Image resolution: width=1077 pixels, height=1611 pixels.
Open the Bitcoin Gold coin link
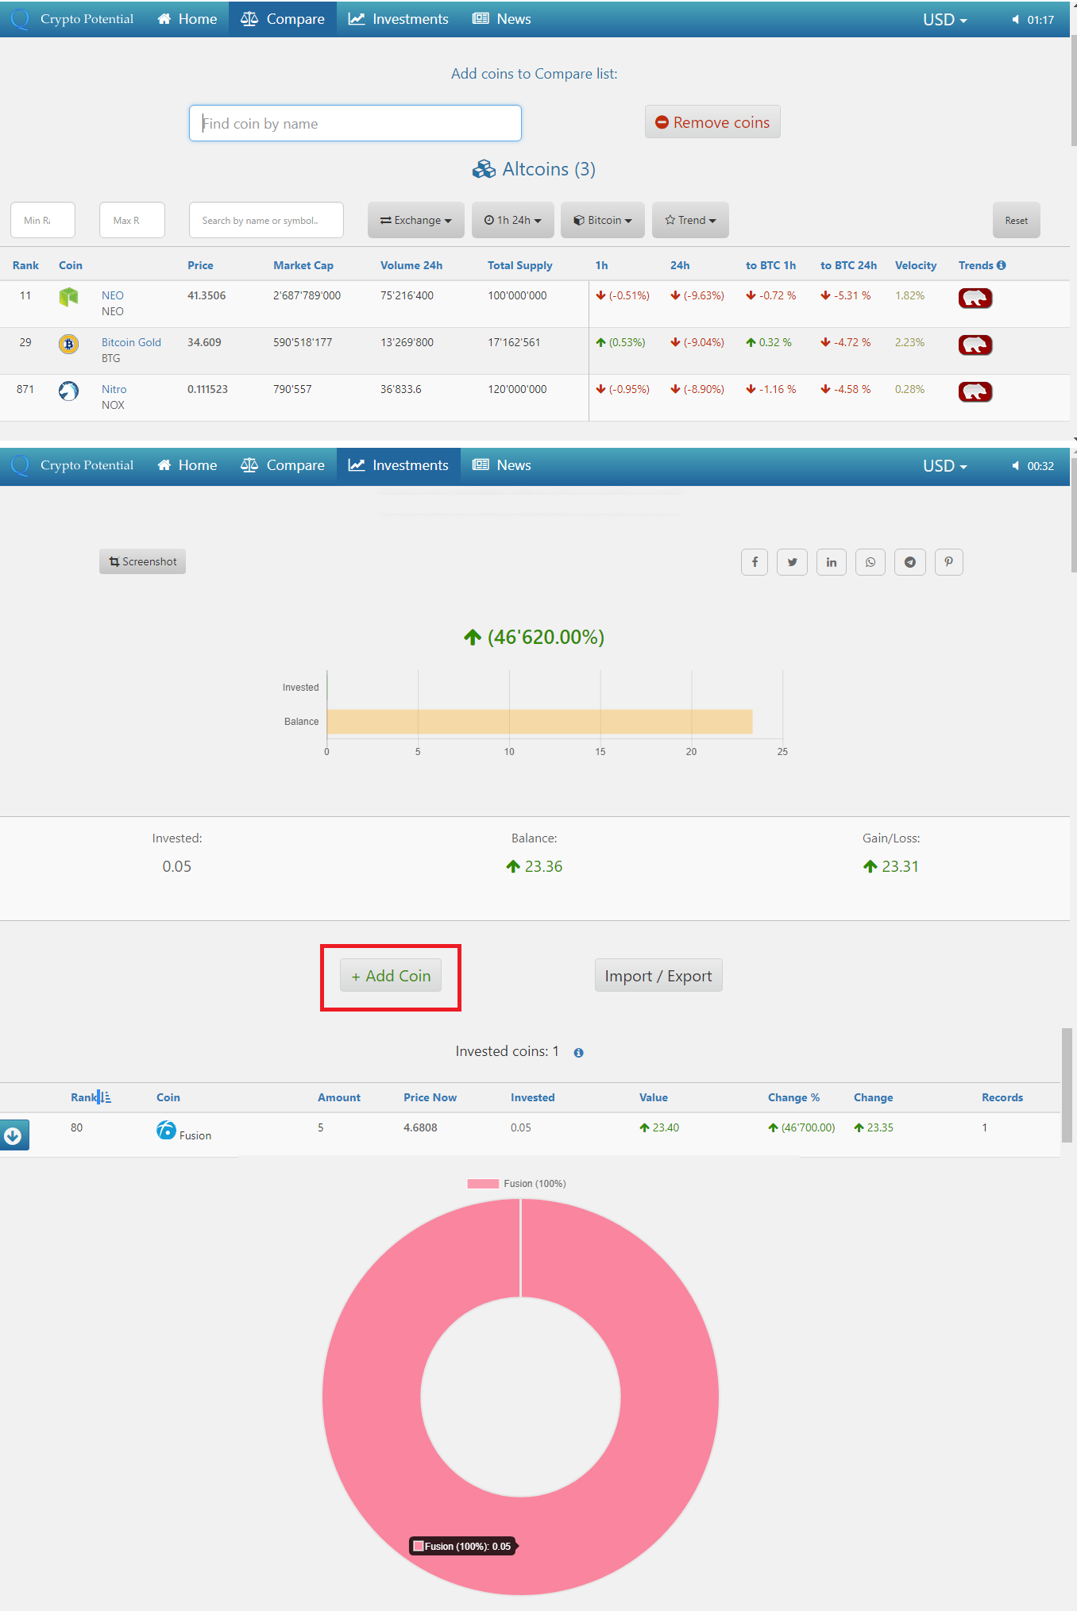pyautogui.click(x=131, y=342)
